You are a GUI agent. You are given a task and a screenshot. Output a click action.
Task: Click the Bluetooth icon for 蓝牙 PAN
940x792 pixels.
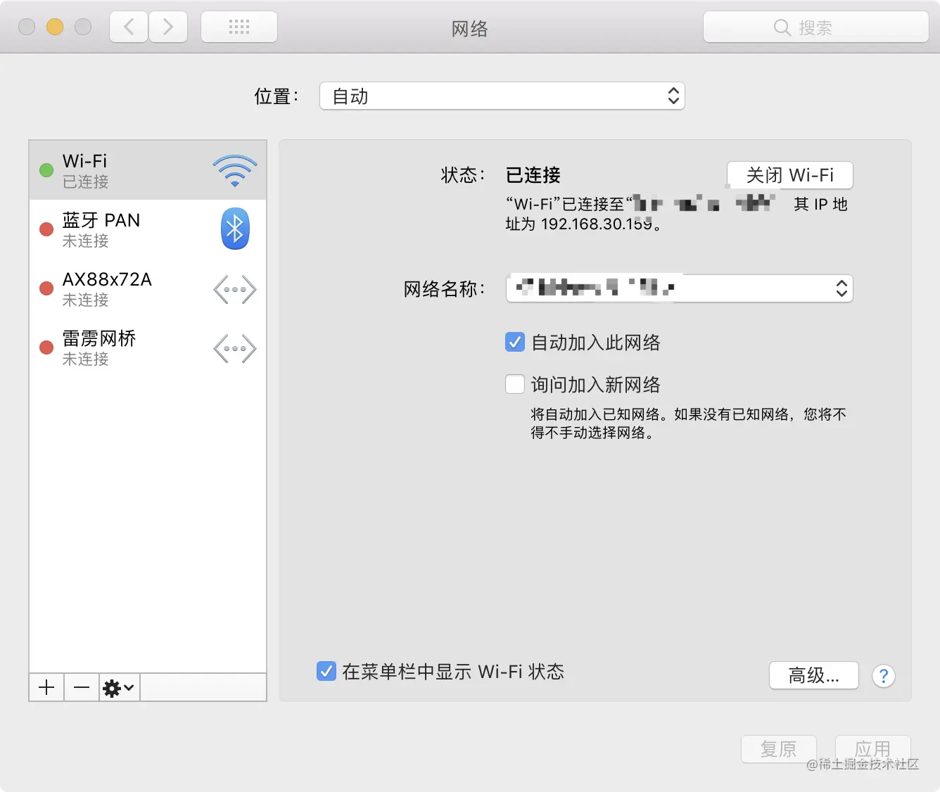235,229
